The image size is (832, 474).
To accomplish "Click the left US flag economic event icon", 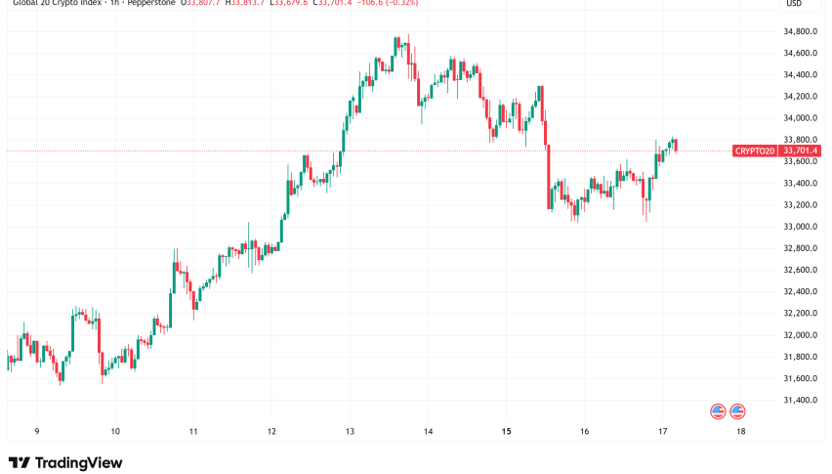I will click(x=718, y=411).
